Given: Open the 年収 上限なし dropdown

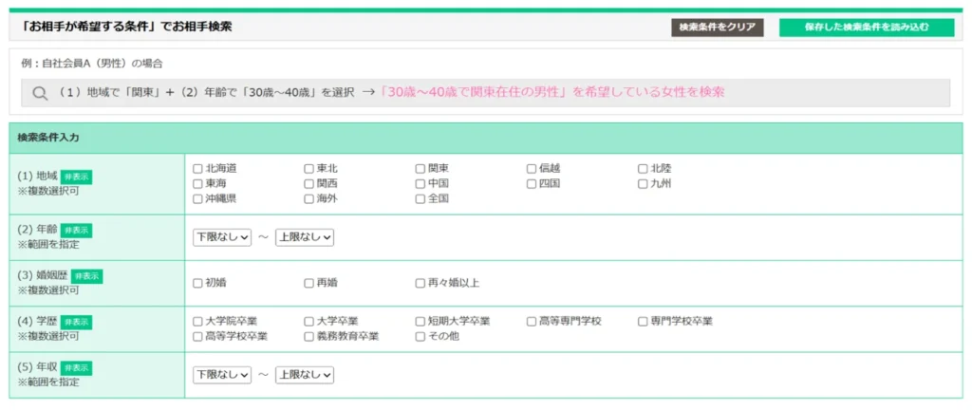Looking at the screenshot, I should click(305, 375).
